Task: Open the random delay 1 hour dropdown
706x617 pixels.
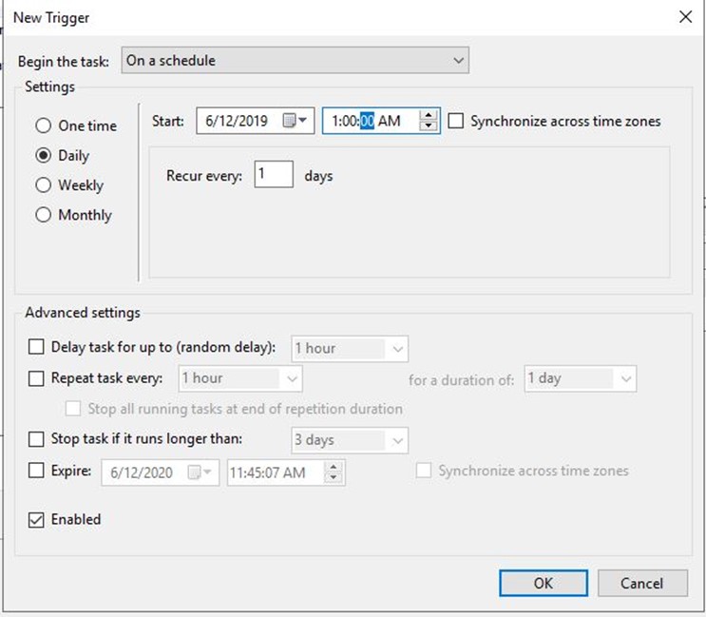Action: (350, 349)
